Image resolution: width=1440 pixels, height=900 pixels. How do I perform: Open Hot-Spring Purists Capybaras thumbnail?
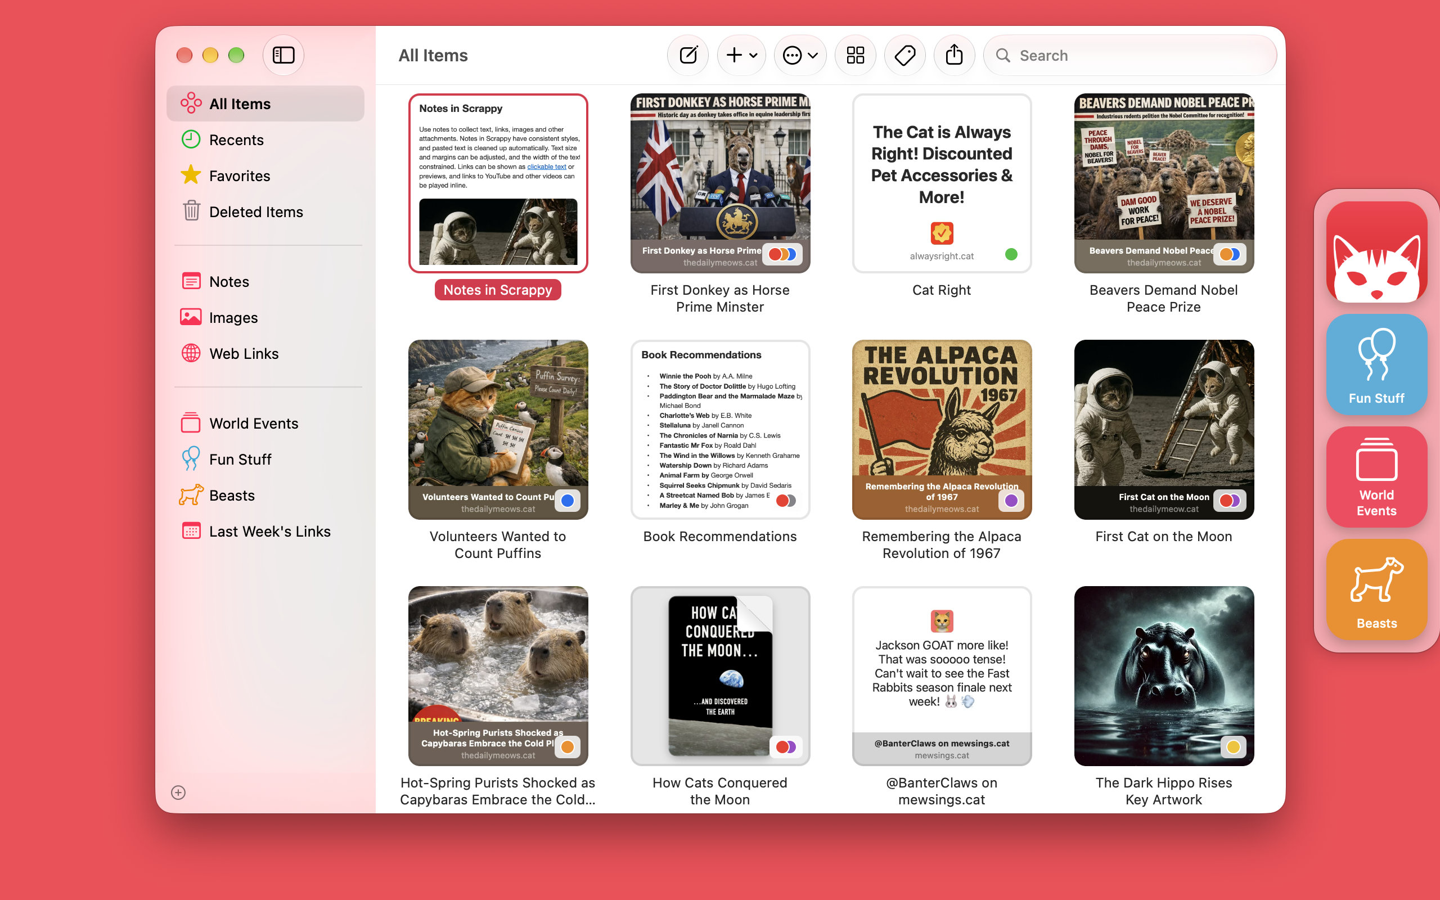pos(498,676)
